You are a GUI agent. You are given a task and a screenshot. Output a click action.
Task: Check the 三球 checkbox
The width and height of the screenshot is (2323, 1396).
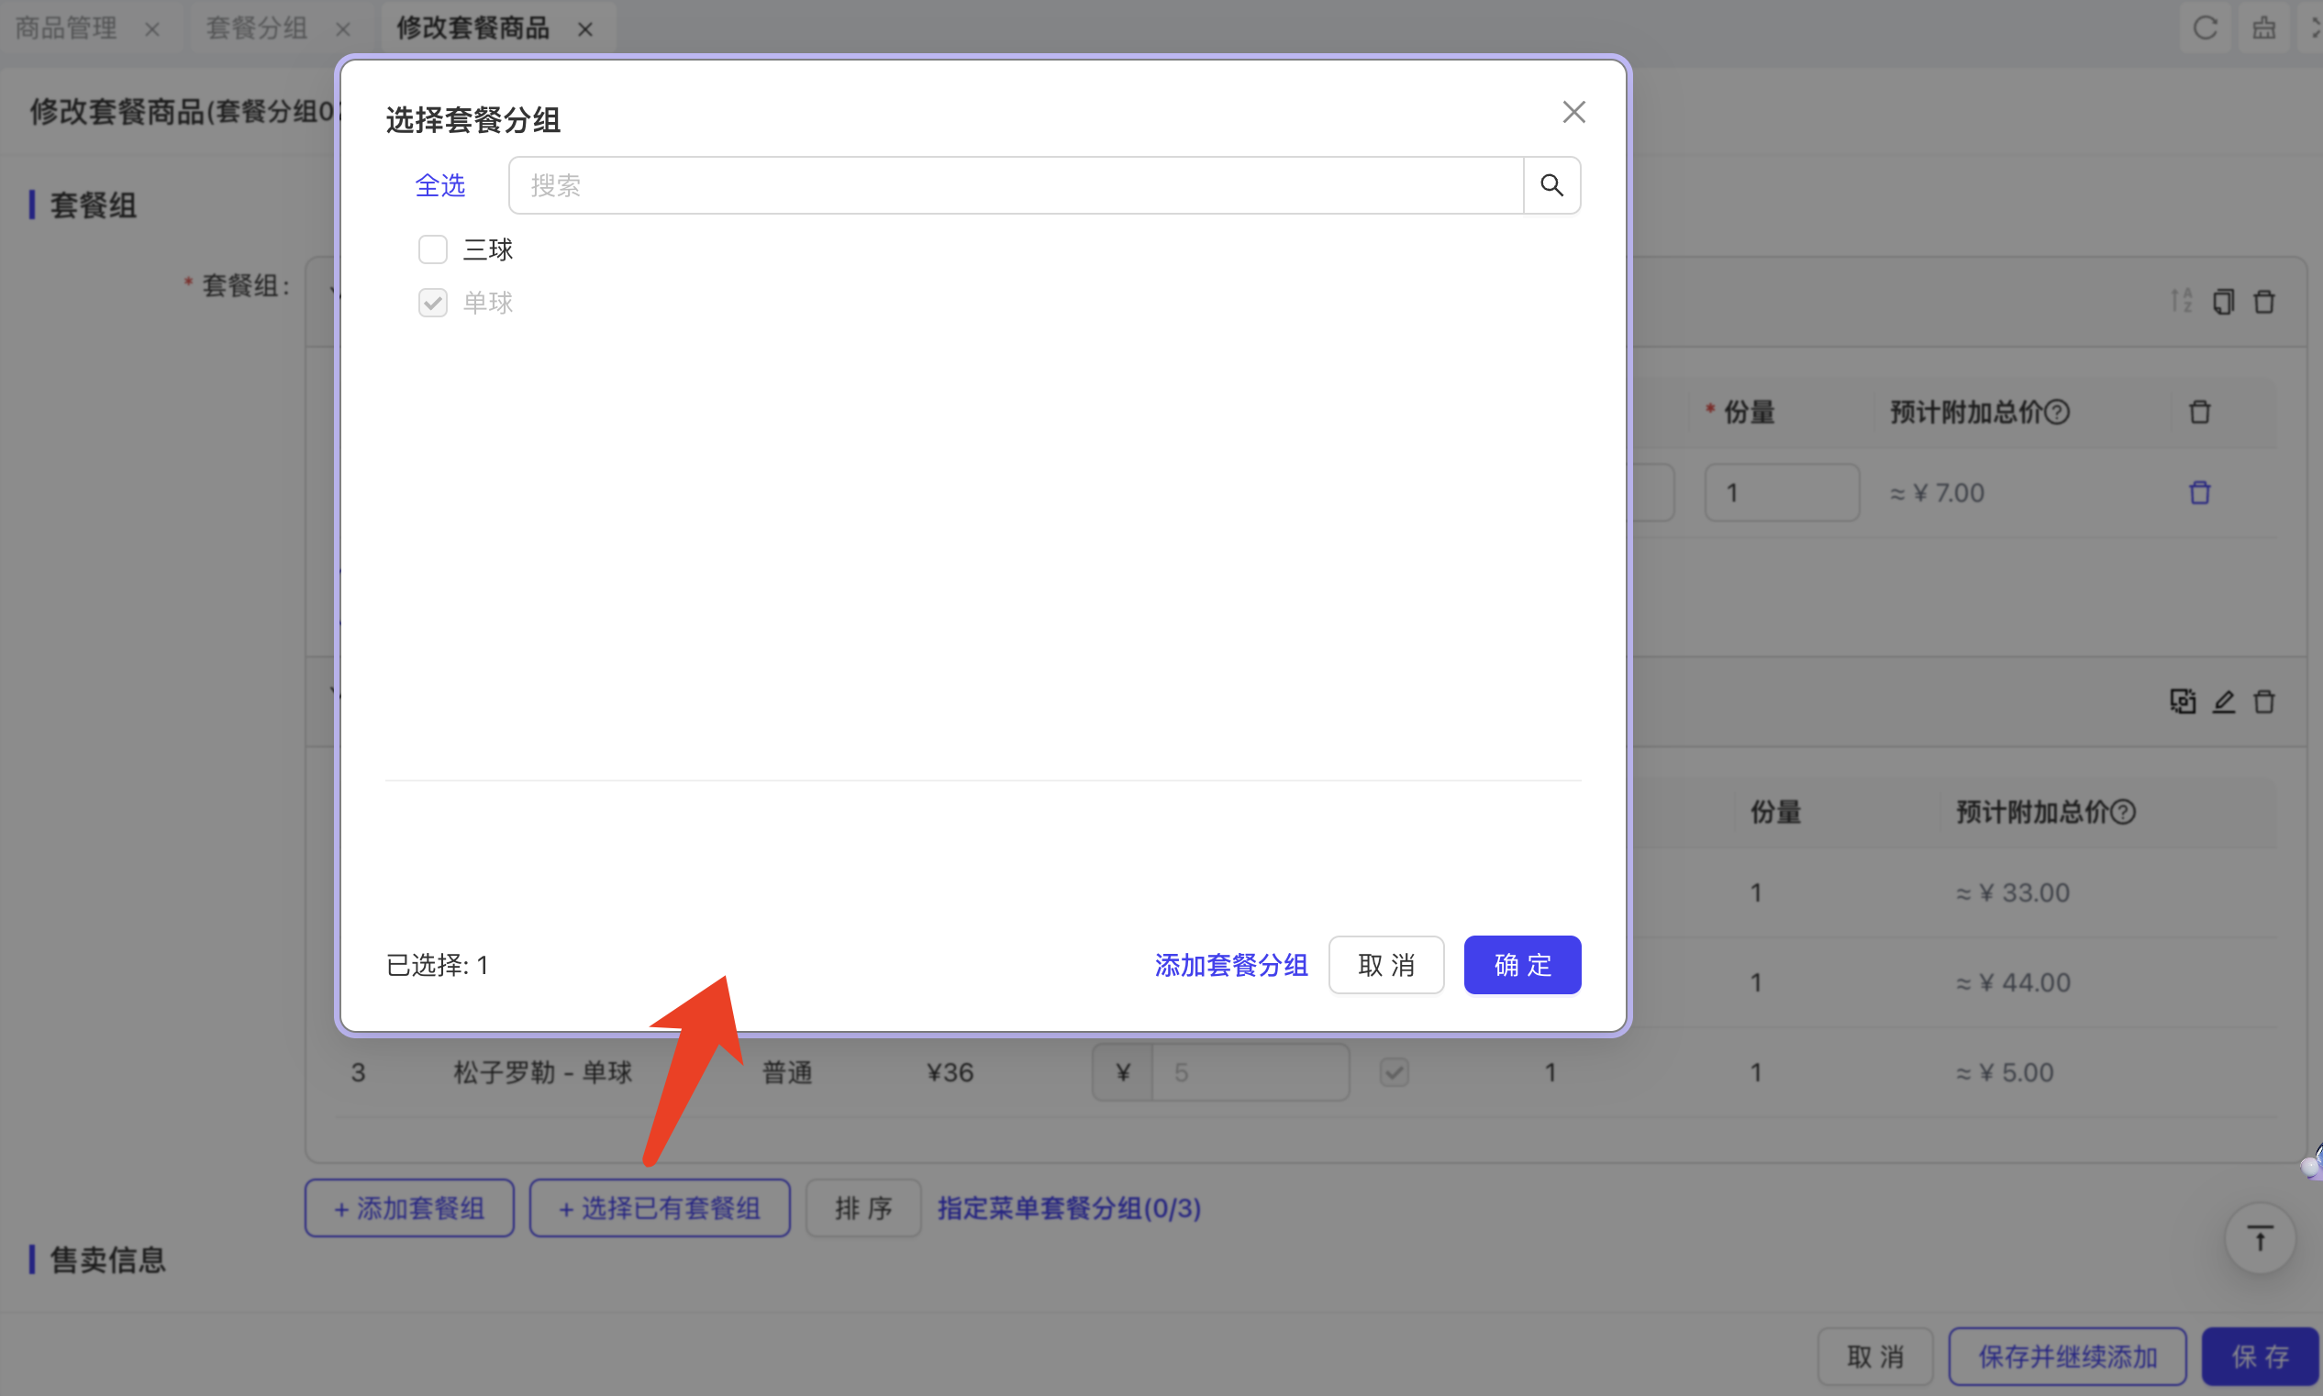(432, 249)
